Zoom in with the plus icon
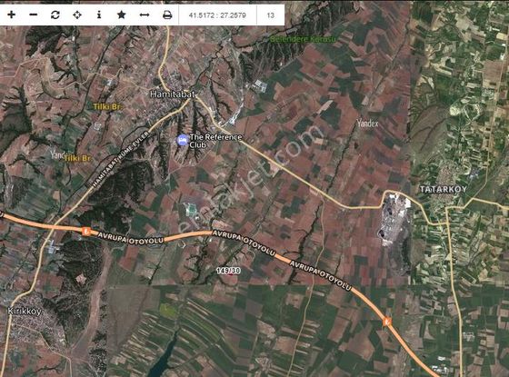The width and height of the screenshot is (509, 377). (x=11, y=15)
